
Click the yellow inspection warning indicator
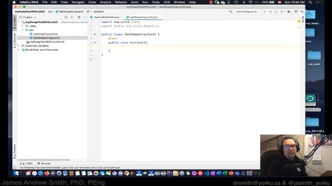299,21
